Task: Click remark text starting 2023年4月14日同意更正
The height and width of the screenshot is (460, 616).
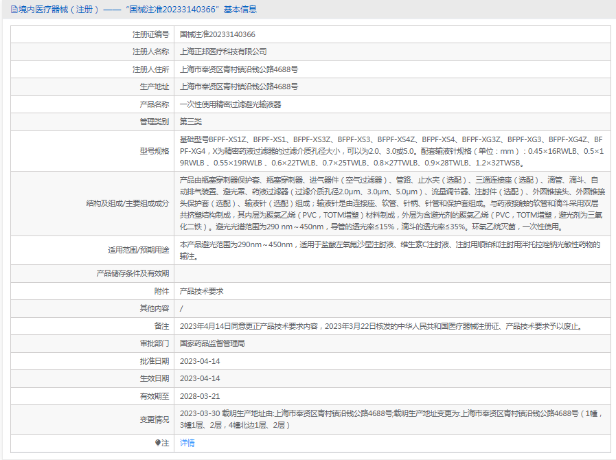Action: 382,326
